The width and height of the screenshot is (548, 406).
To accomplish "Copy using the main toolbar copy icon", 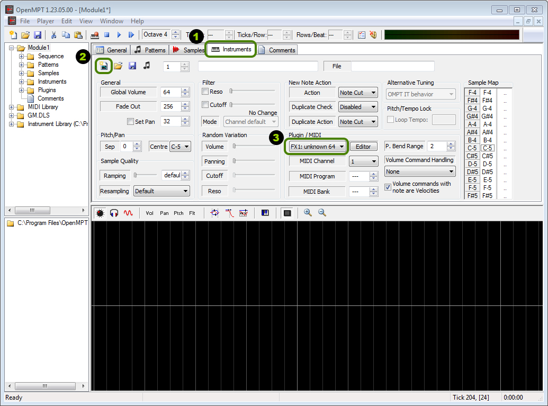I will tap(66, 35).
